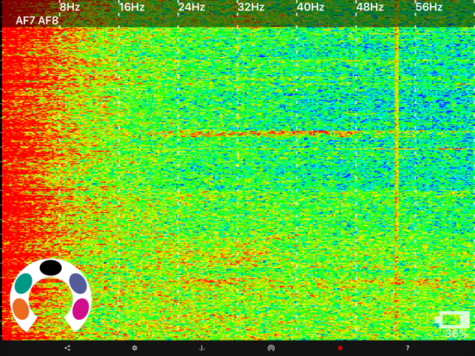Start recording with the red dot
The image size is (475, 356).
point(340,348)
